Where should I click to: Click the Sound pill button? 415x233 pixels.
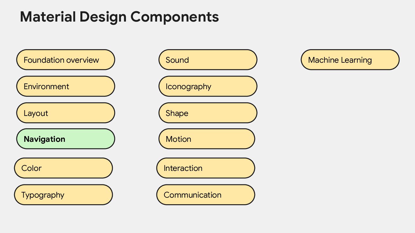(208, 60)
